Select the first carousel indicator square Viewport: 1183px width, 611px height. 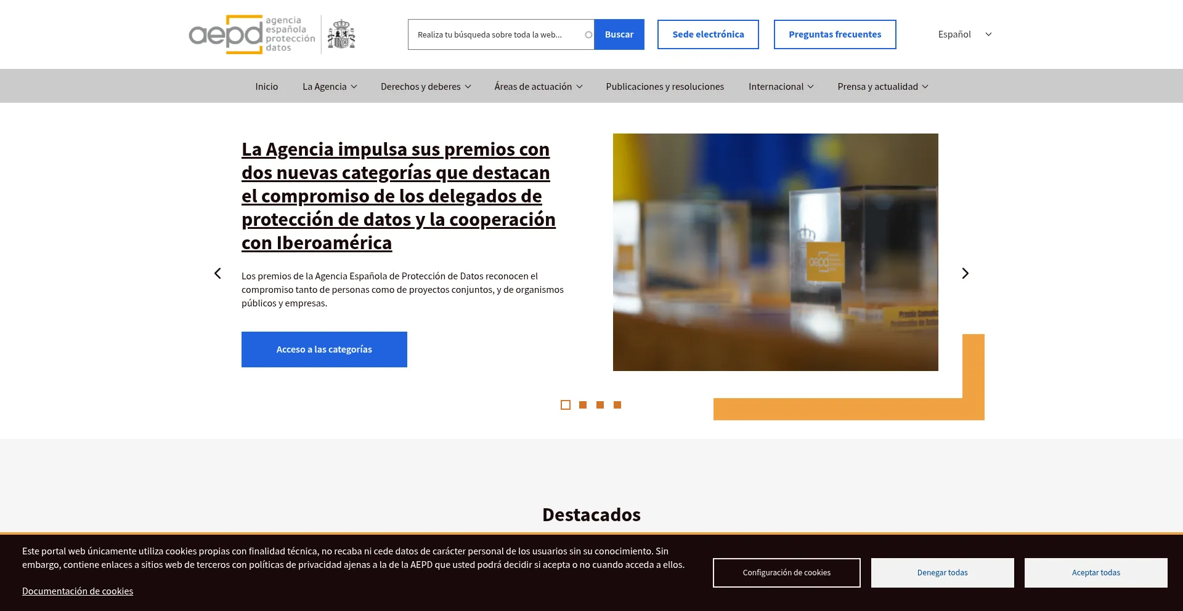566,405
